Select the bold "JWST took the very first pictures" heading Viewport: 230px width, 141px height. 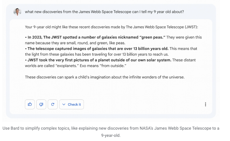(x=99, y=60)
